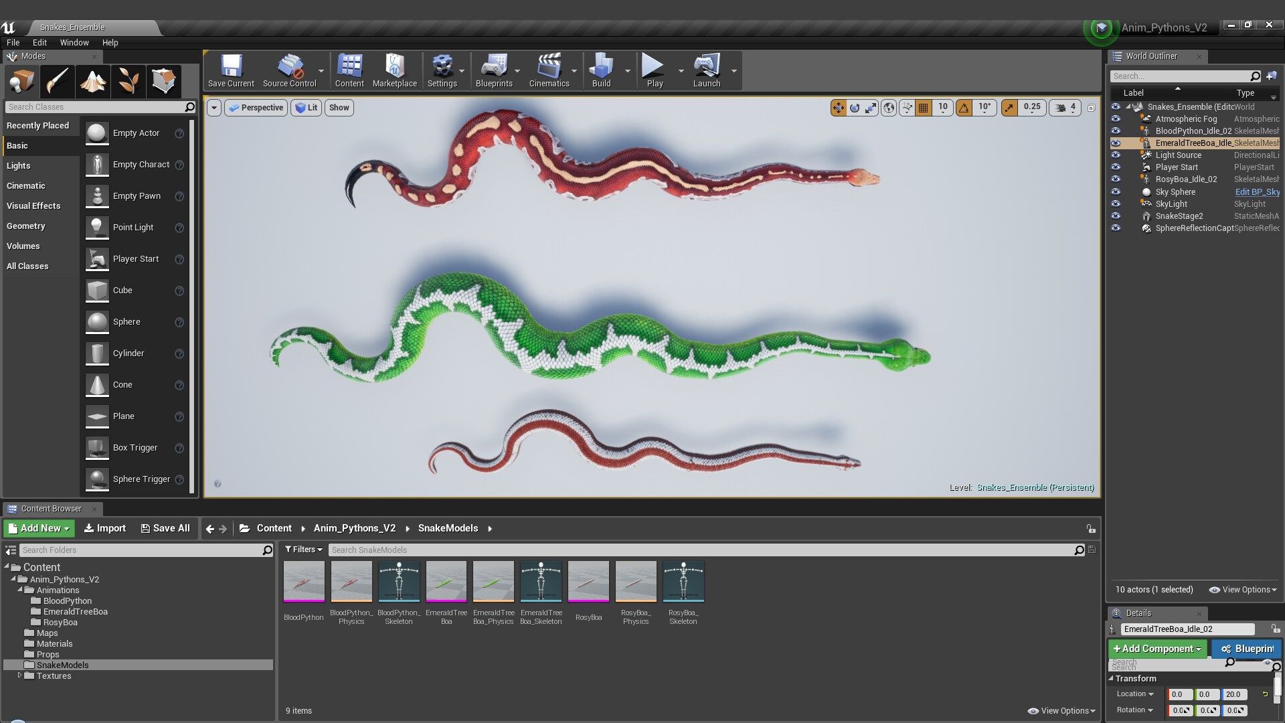Screen dimensions: 1285x723
Task: Click the Build toolbar icon
Action: [x=602, y=70]
